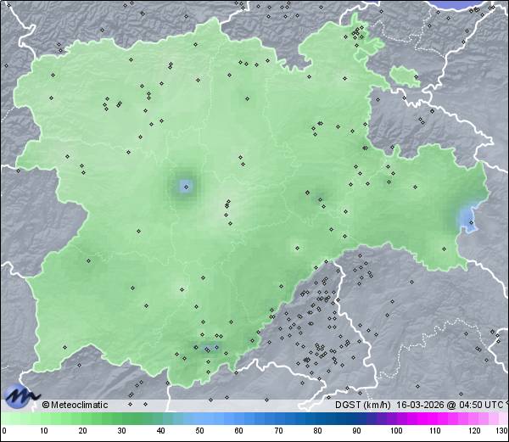Click the ©Meteoclimatic copyright text

tap(76, 406)
